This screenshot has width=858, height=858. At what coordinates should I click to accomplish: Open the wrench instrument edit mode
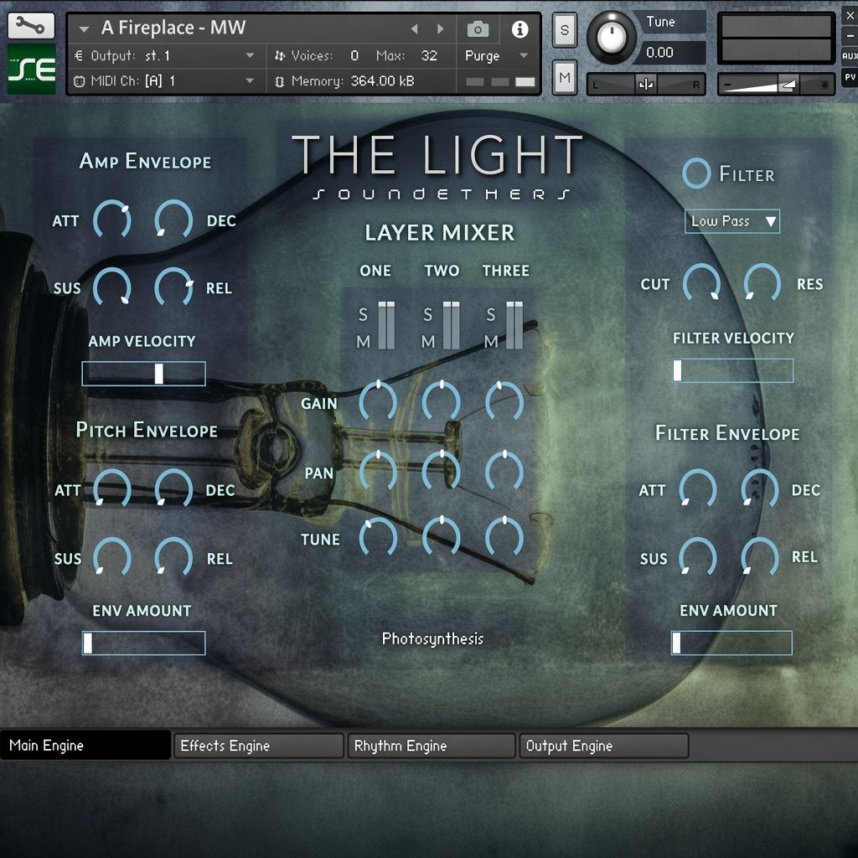[x=31, y=26]
